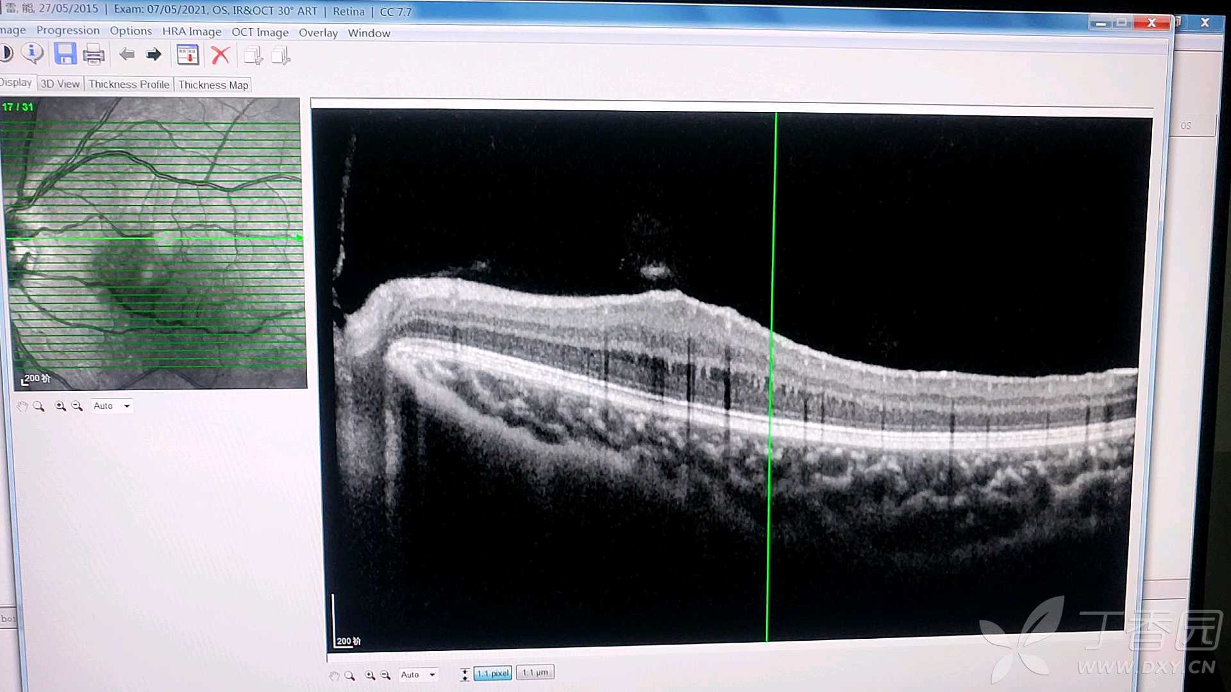Image resolution: width=1231 pixels, height=692 pixels.
Task: Select the magnifier tool under the fundus image
Action: point(38,406)
